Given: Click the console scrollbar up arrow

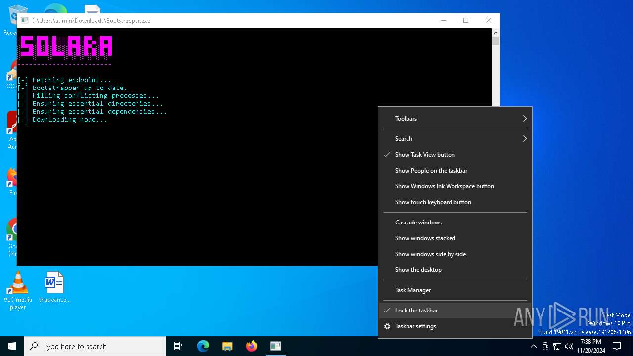Looking at the screenshot, I should coord(496,32).
